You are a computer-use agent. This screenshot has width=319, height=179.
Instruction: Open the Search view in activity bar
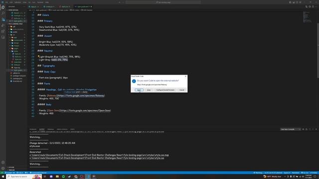click(x=3, y=13)
